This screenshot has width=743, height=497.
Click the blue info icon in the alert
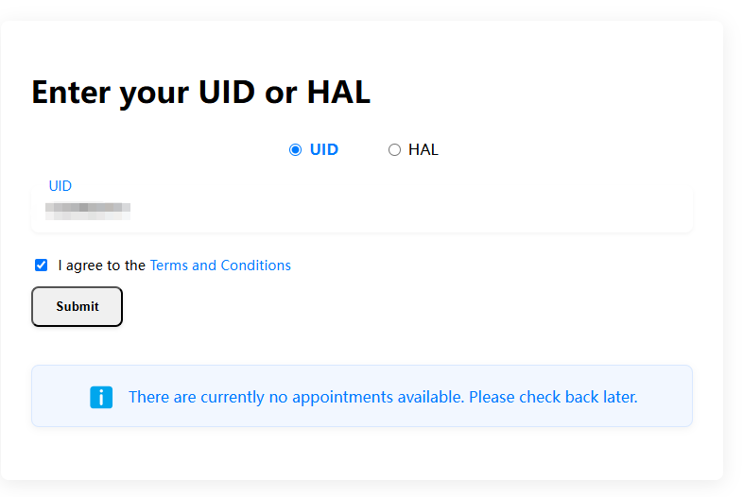[x=101, y=397]
